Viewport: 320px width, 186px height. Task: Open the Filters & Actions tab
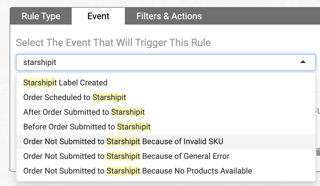169,16
